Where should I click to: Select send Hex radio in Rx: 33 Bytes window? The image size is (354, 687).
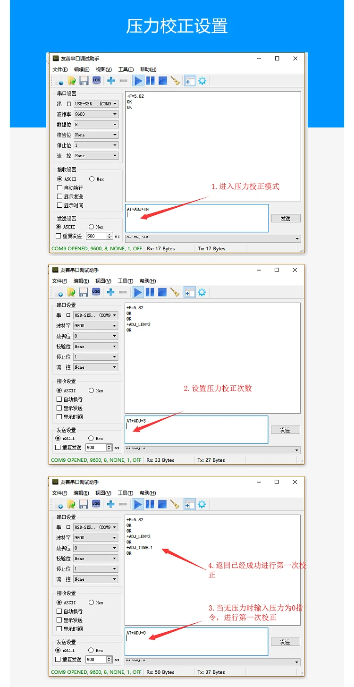(92, 438)
